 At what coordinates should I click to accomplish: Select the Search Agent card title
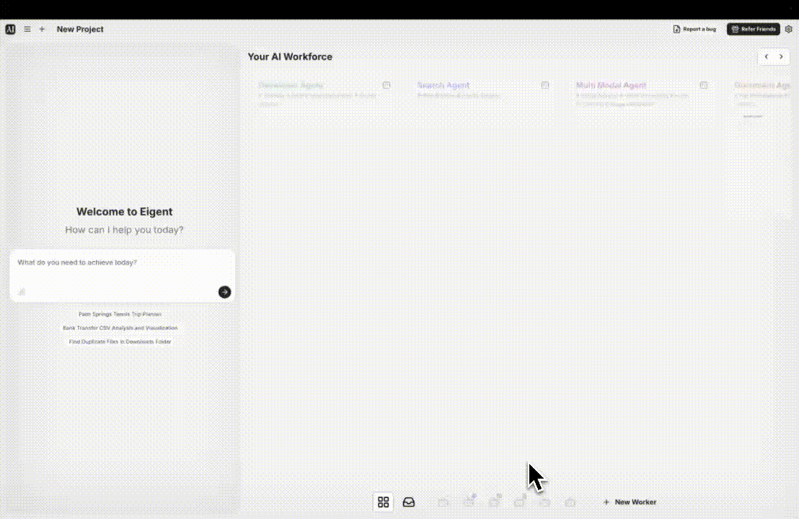pyautogui.click(x=443, y=85)
